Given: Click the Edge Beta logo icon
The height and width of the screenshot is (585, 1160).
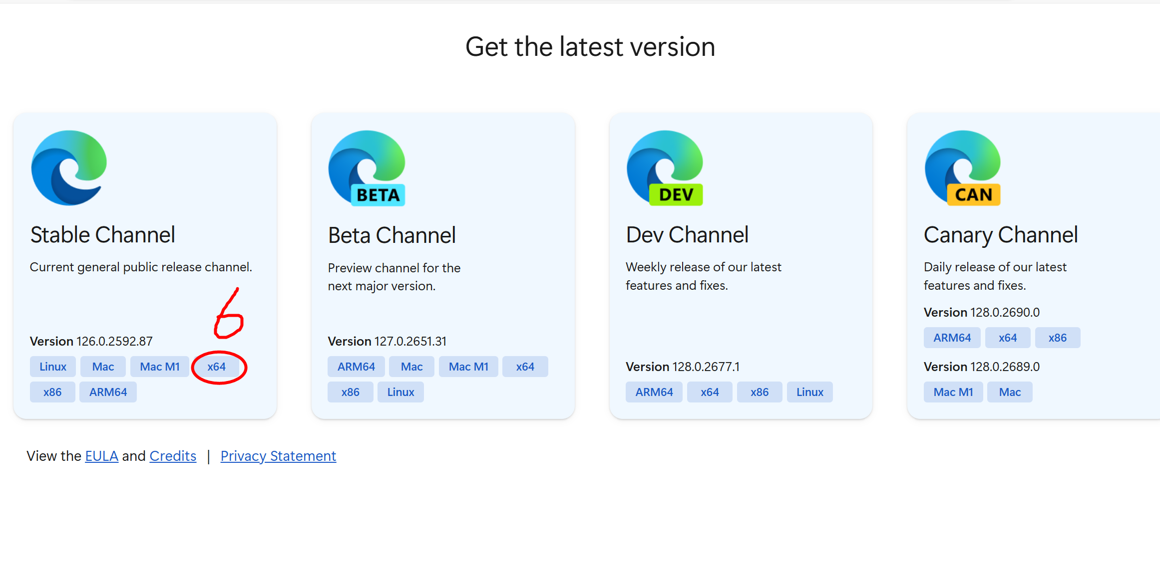Looking at the screenshot, I should (367, 168).
